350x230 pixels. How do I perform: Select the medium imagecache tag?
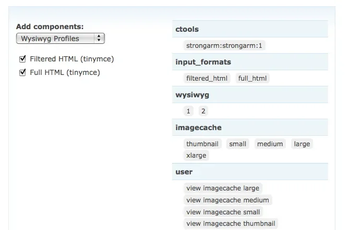pos(270,144)
